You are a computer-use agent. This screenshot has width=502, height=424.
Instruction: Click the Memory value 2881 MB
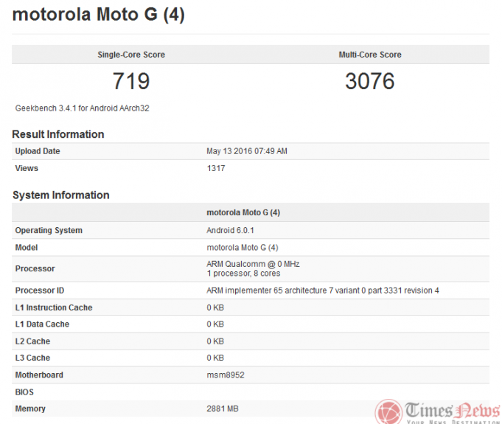pyautogui.click(x=223, y=409)
